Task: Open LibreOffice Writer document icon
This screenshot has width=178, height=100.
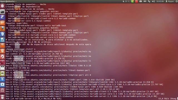Action: tap(3, 40)
